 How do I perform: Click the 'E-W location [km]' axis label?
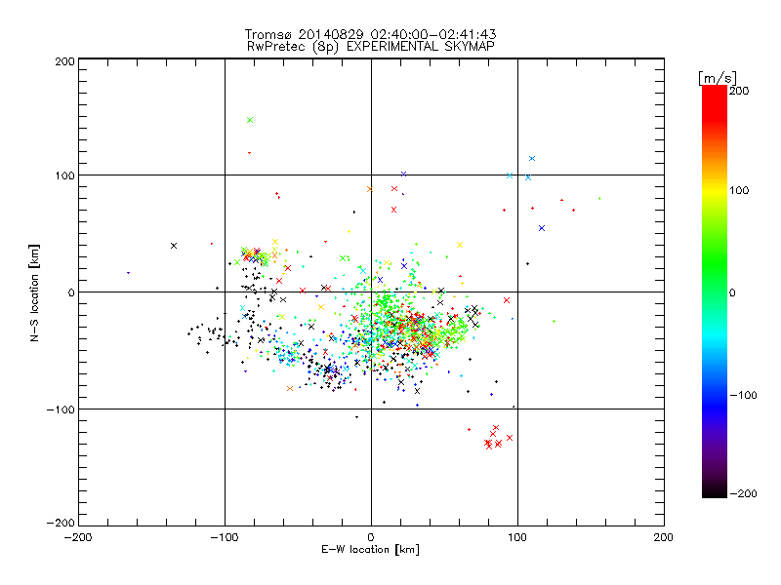(370, 550)
